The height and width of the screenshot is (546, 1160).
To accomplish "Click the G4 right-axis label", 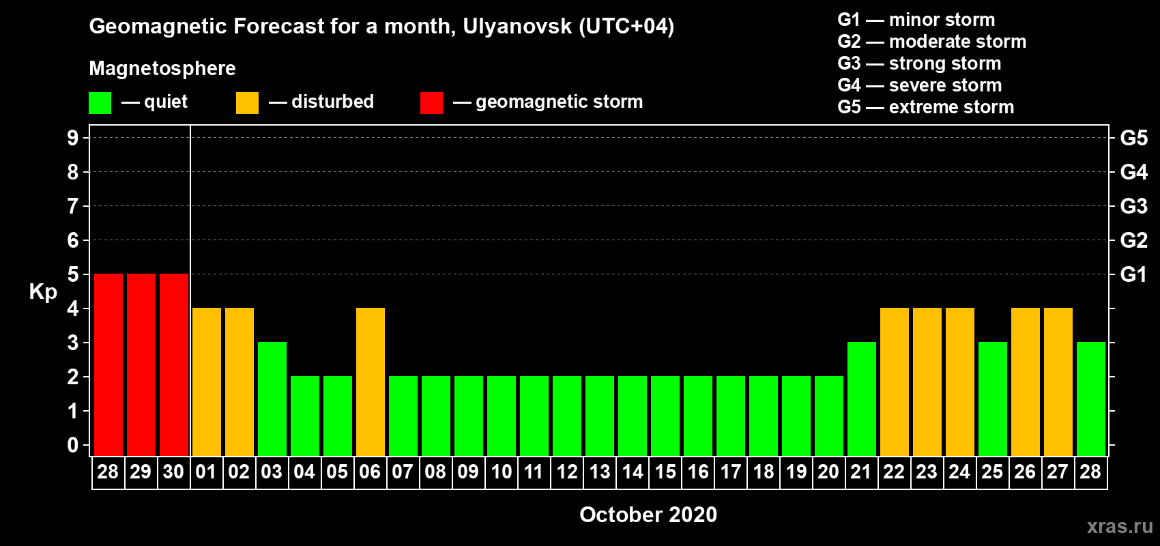I will [x=1134, y=172].
